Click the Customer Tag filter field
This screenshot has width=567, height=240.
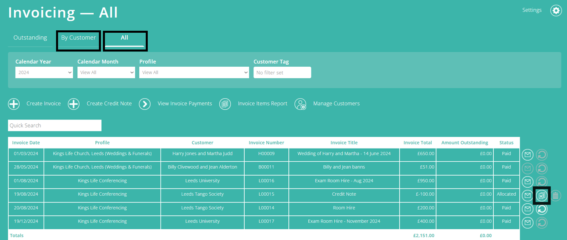click(x=282, y=72)
